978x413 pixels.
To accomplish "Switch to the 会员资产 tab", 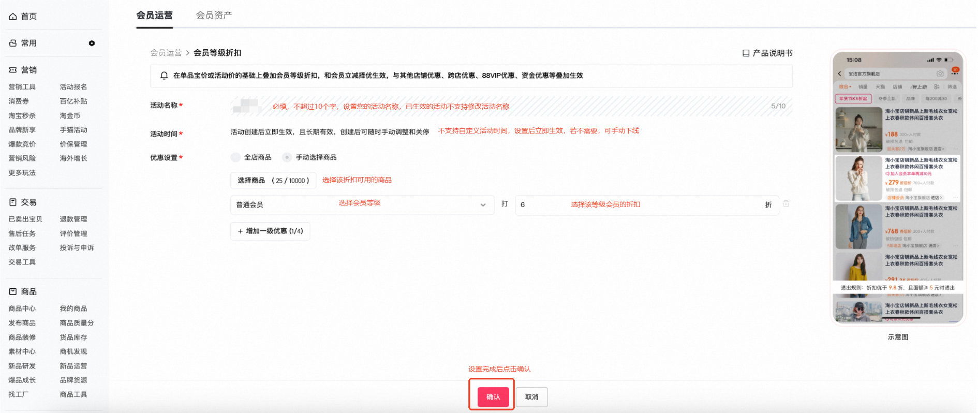I will pyautogui.click(x=214, y=16).
